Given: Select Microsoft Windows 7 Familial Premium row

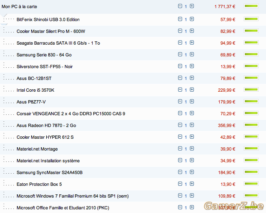Looking at the screenshot, I should click(x=72, y=196).
